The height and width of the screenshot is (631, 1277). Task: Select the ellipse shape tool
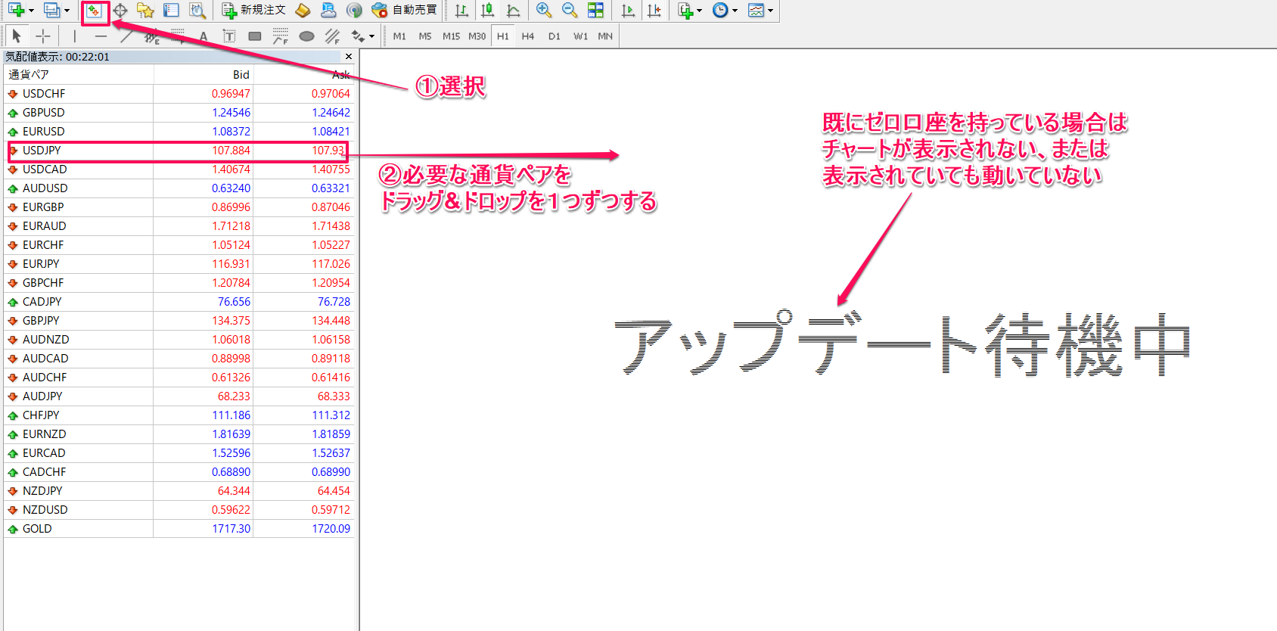[306, 36]
